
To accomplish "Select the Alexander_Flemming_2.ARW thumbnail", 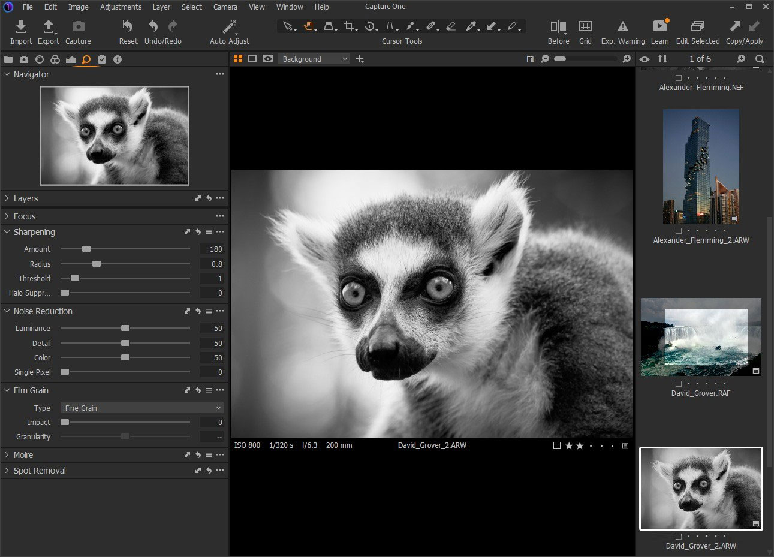I will tap(701, 166).
